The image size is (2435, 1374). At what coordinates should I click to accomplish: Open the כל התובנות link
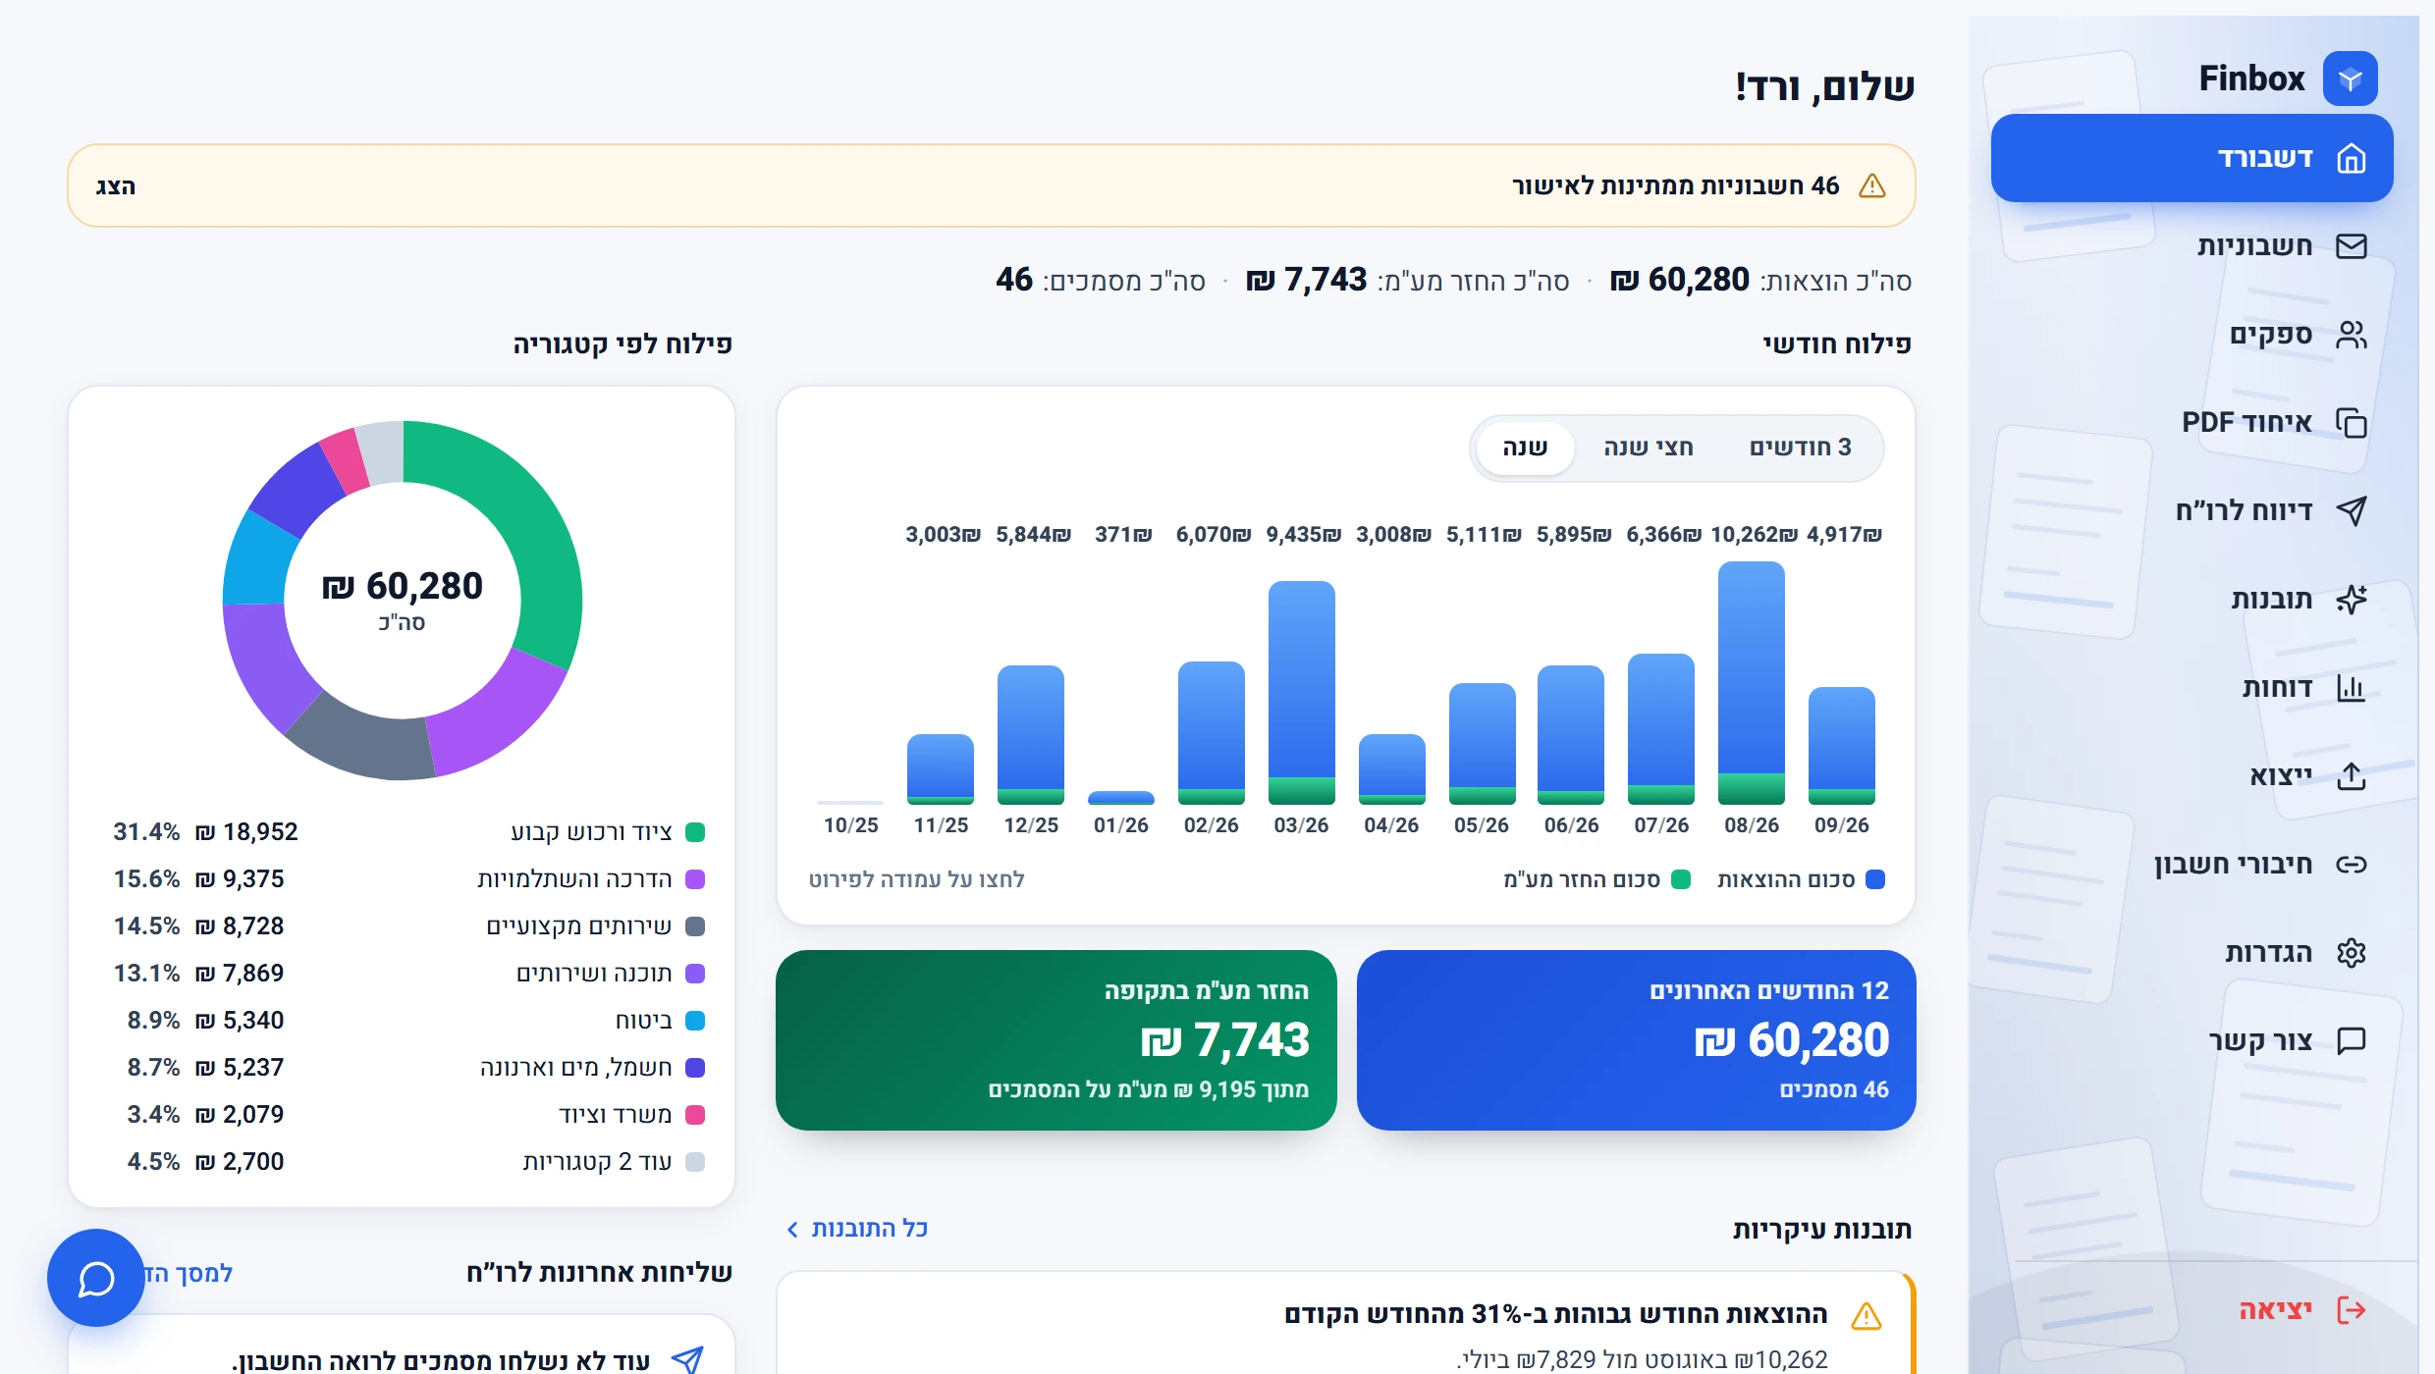[857, 1229]
